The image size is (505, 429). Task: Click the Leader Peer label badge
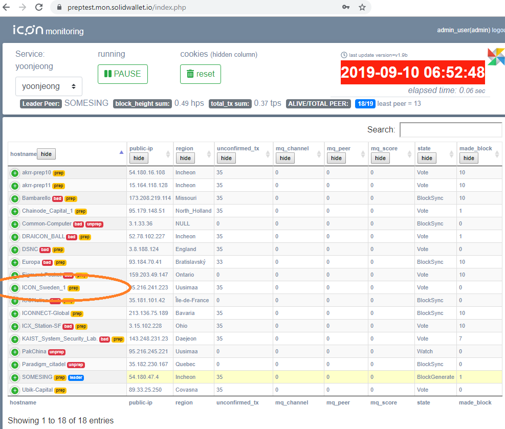pos(41,104)
